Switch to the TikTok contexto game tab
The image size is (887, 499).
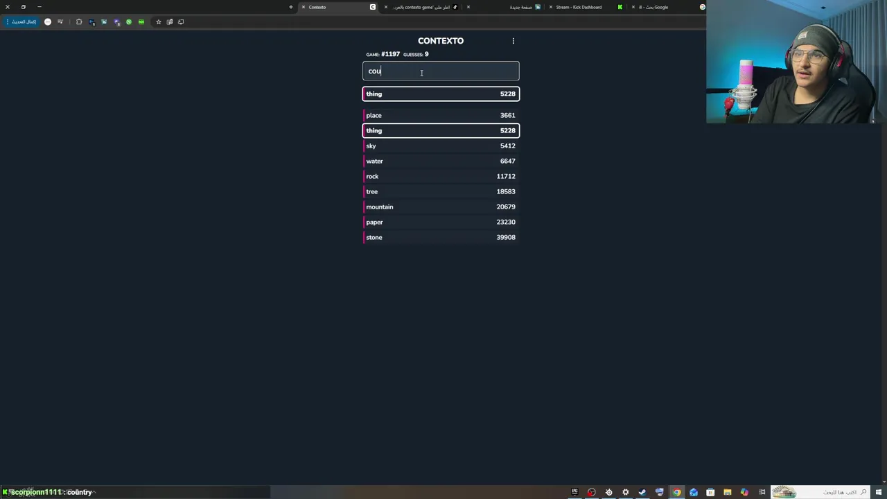(423, 7)
